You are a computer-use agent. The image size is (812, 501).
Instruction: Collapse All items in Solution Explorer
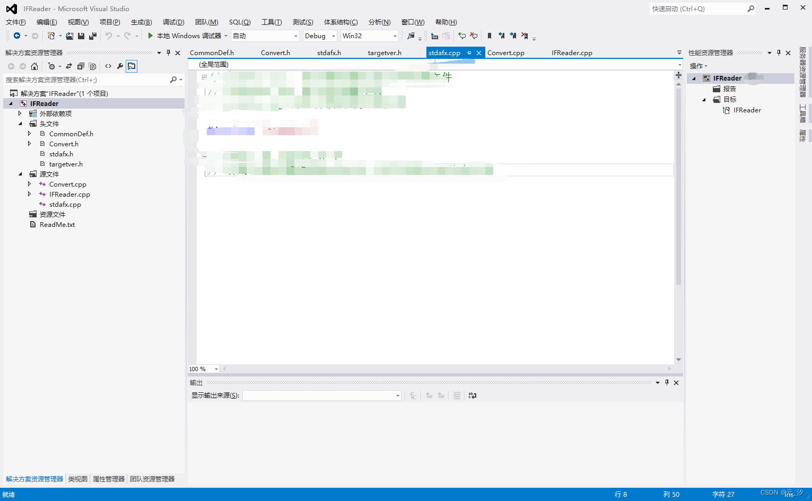(x=81, y=66)
